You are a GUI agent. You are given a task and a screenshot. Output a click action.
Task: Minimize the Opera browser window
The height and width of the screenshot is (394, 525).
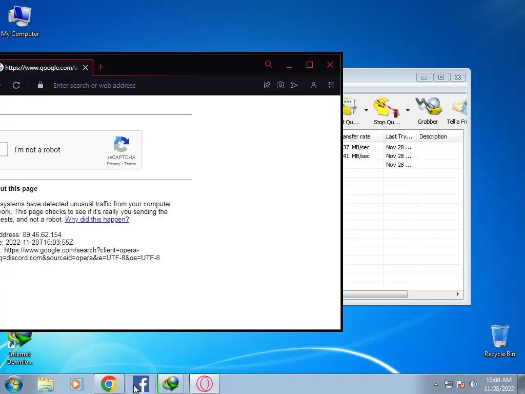coord(289,67)
